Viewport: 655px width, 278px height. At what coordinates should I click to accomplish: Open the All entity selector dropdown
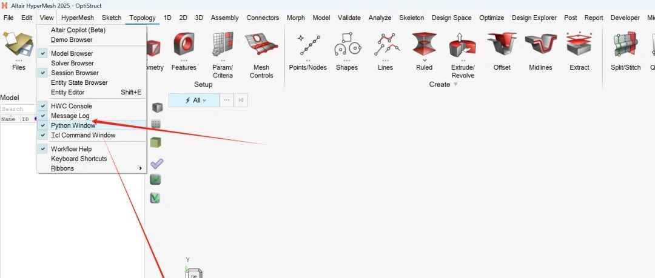point(194,100)
